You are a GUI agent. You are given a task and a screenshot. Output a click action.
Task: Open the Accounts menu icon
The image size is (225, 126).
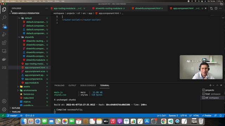[4, 101]
